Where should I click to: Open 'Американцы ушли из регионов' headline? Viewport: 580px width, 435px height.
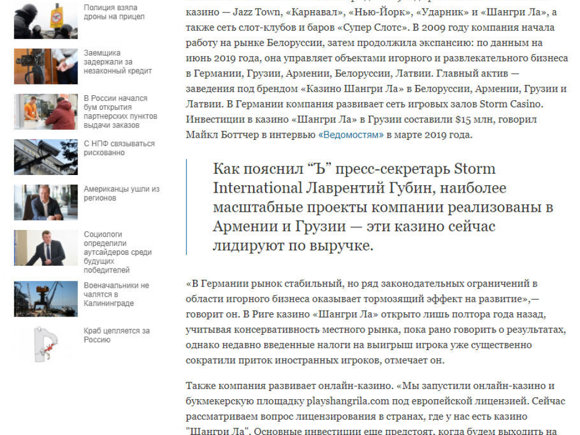pos(121,194)
